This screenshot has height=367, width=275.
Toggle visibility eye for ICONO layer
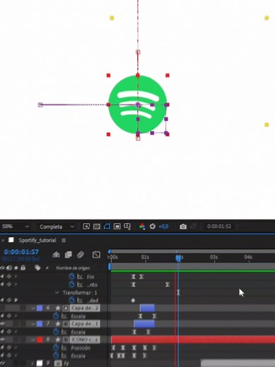point(3,339)
